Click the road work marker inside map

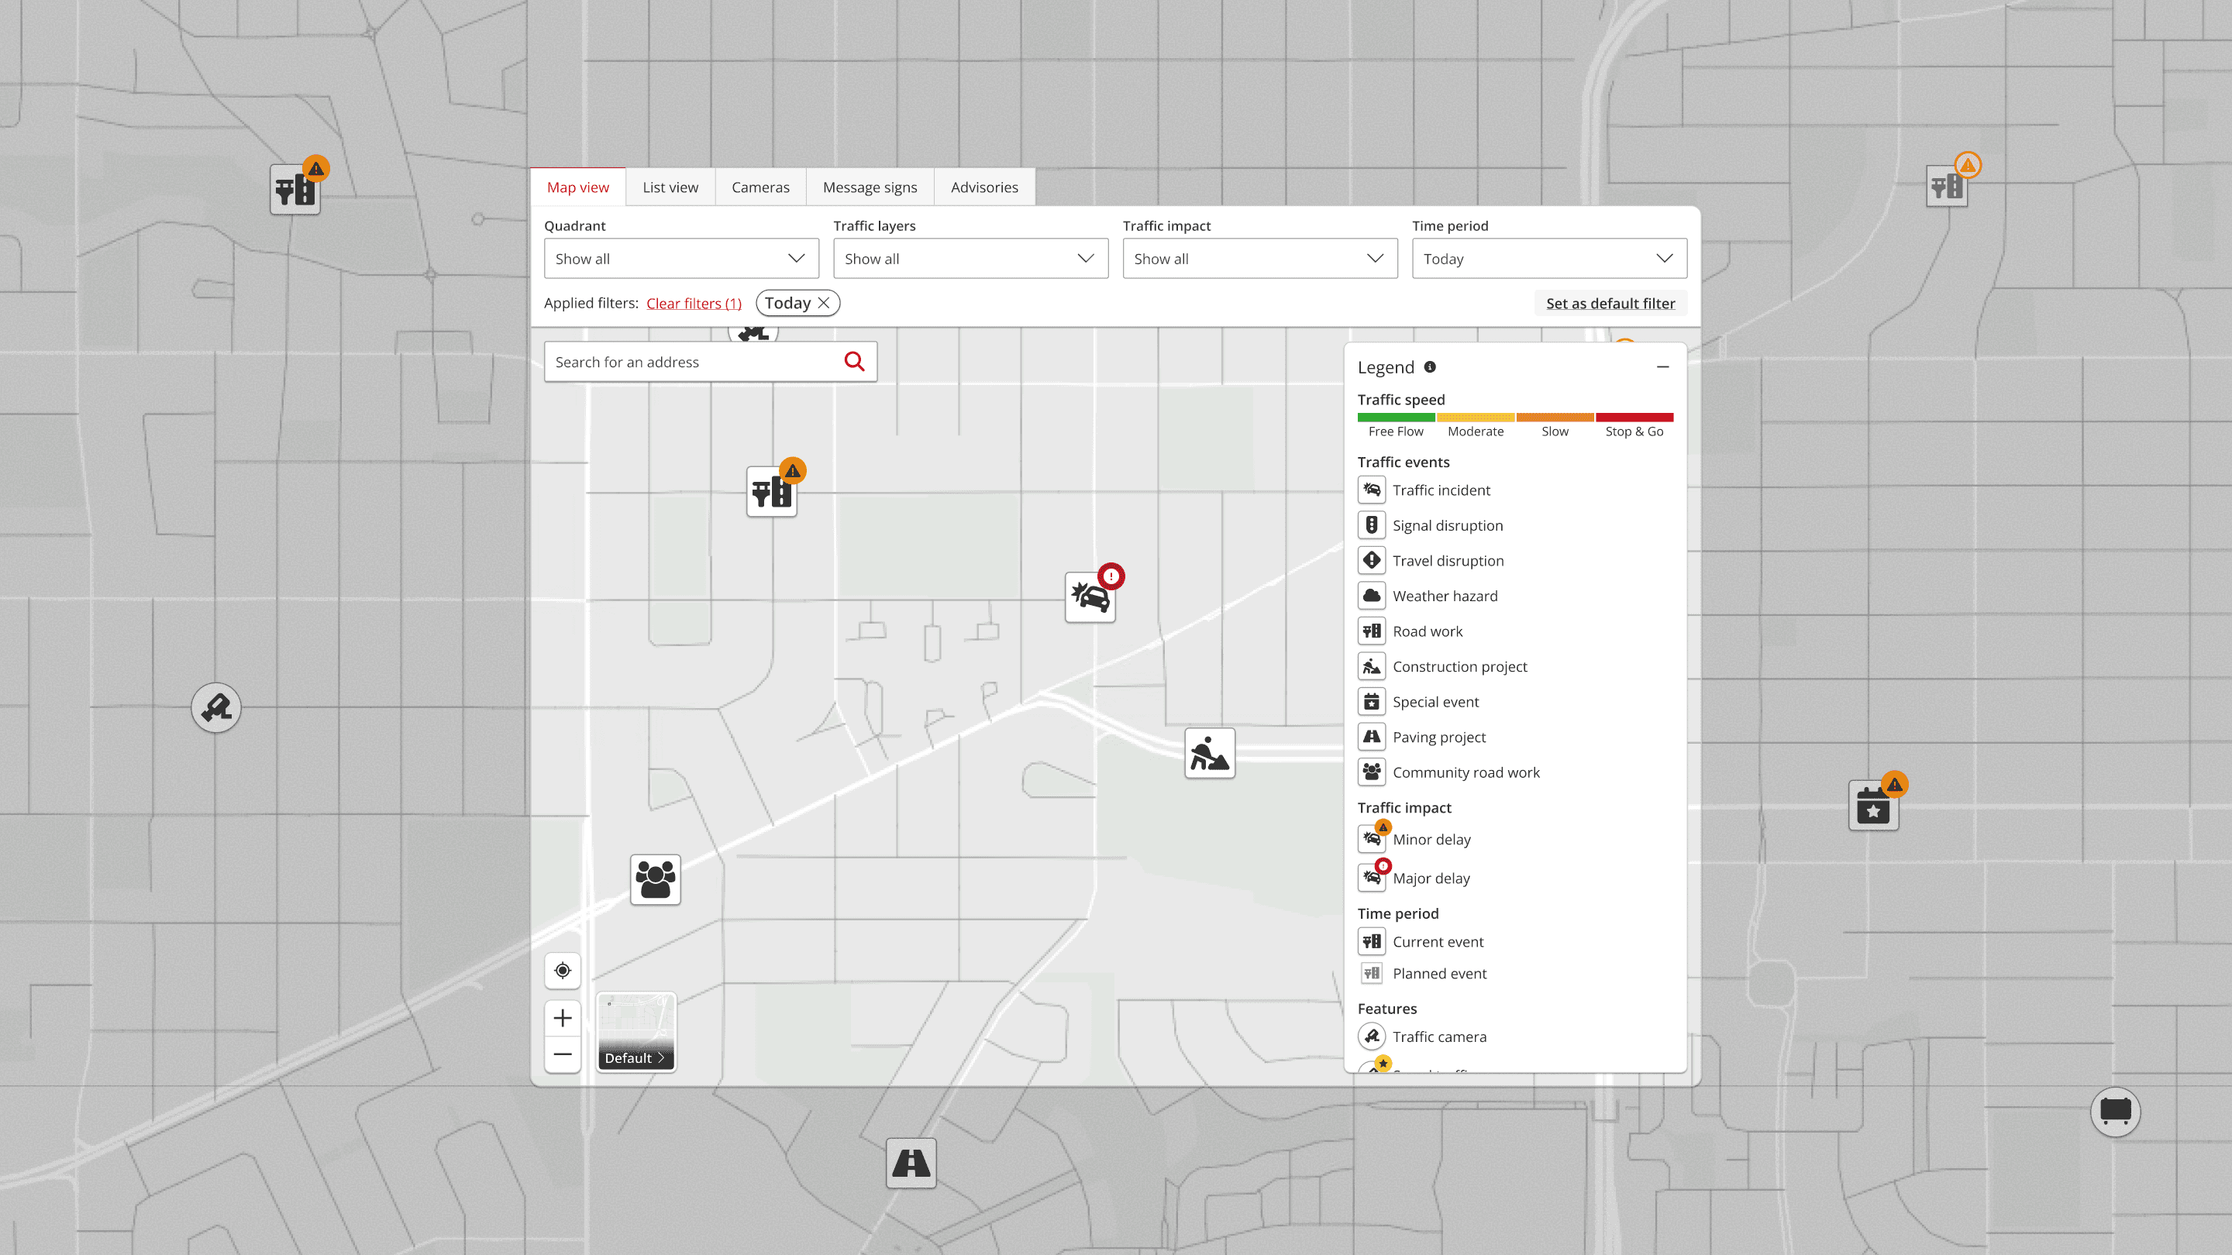(771, 492)
